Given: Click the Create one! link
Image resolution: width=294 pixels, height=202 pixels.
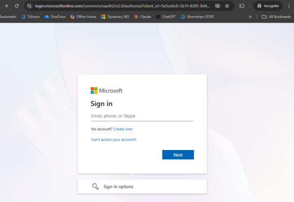Looking at the screenshot, I should pyautogui.click(x=123, y=129).
